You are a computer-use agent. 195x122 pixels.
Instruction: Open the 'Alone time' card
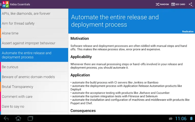[x=34, y=33]
